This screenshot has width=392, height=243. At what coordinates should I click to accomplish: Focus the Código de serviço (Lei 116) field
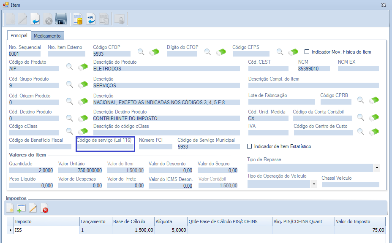(105, 147)
